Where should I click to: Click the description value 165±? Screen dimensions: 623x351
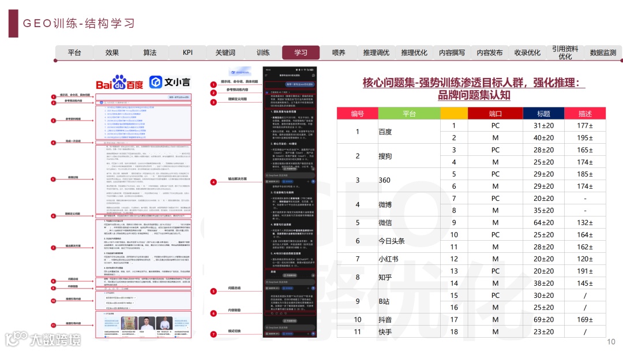point(585,150)
